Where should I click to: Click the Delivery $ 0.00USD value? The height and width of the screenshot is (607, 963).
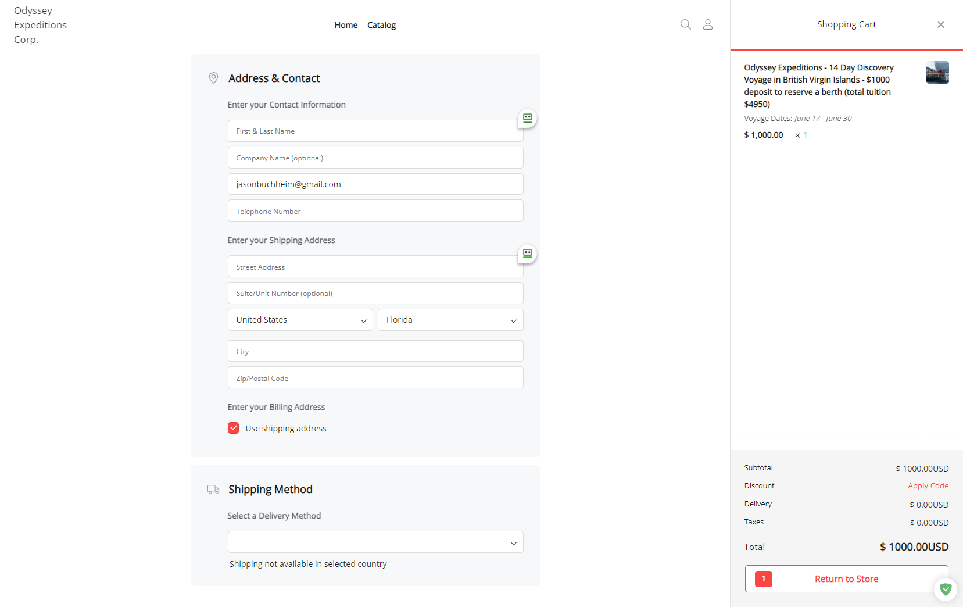pos(929,505)
